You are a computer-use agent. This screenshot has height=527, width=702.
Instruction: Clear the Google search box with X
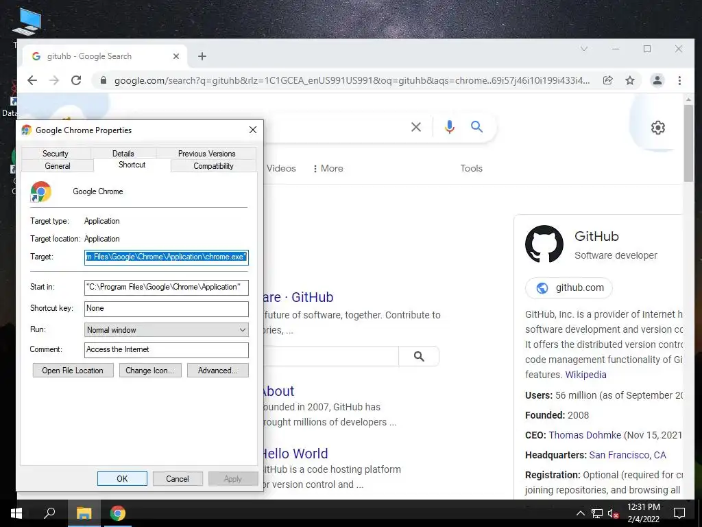pos(416,127)
